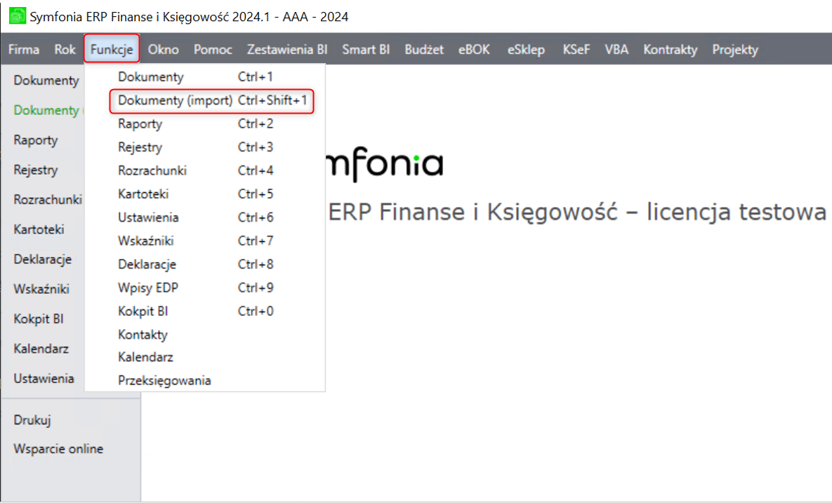The image size is (832, 503).
Task: Click Drukuj in the left sidebar
Action: click(32, 420)
